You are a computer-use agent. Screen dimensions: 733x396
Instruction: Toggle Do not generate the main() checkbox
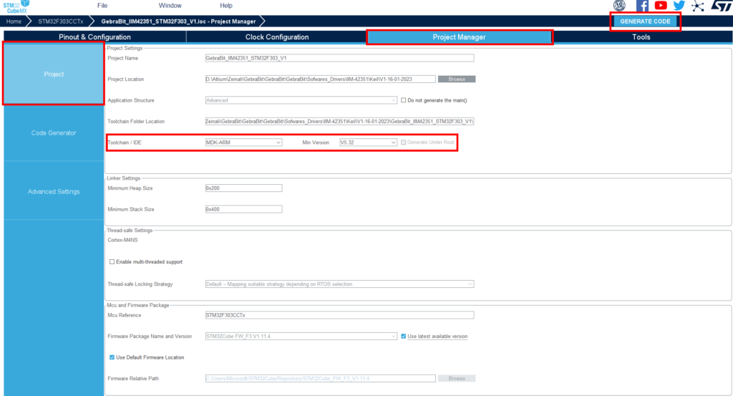click(404, 100)
